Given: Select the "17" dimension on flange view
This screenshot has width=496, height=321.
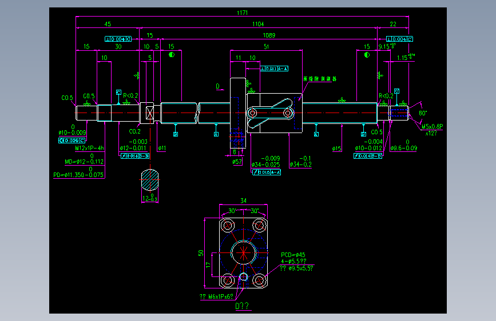Looking at the screenshot, I should pos(208,265).
